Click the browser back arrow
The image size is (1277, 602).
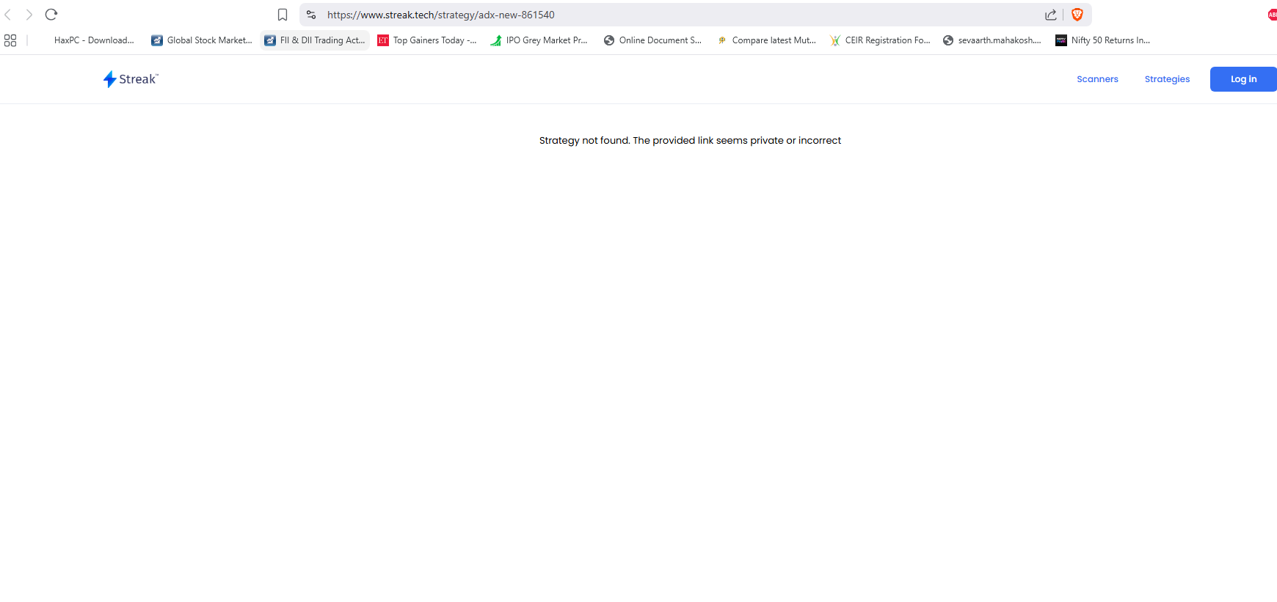(x=8, y=15)
